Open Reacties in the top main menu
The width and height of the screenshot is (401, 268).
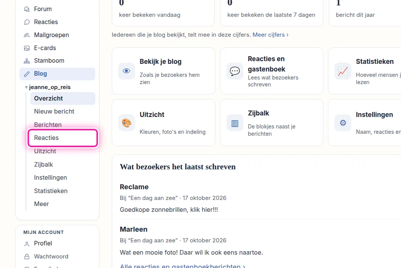[46, 22]
